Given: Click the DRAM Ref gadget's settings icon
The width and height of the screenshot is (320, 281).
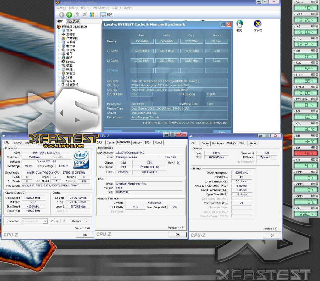Looking at the screenshot, I should 313,99.
